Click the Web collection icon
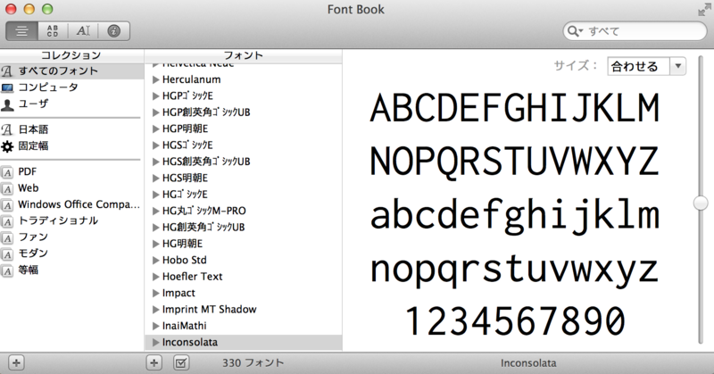 point(7,188)
